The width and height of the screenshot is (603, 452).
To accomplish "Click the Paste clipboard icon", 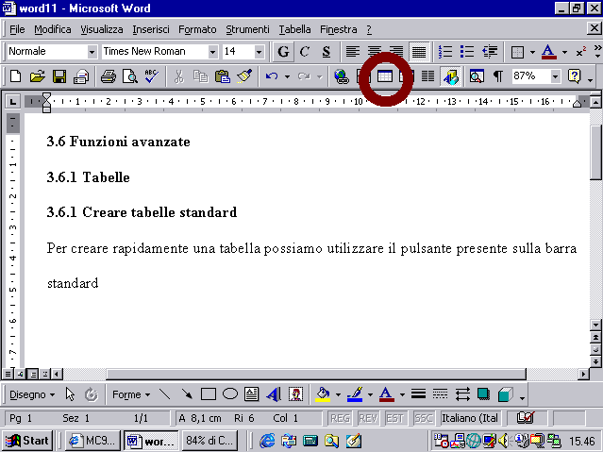I will pos(223,76).
